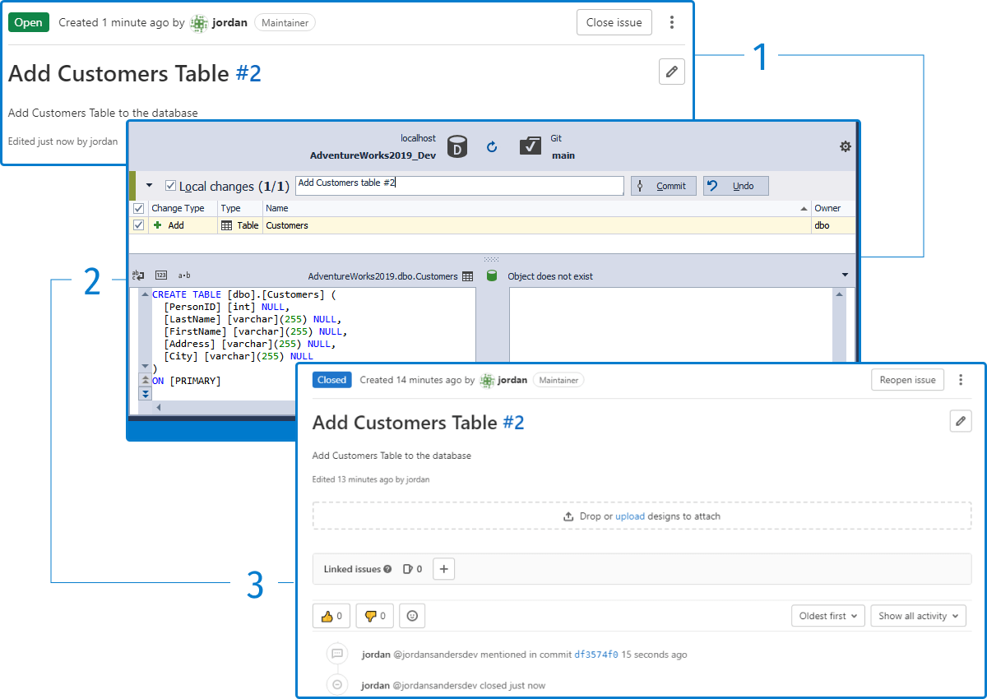Click the green plus icon in the Add row
Viewport: 987px width, 699px height.
(157, 225)
